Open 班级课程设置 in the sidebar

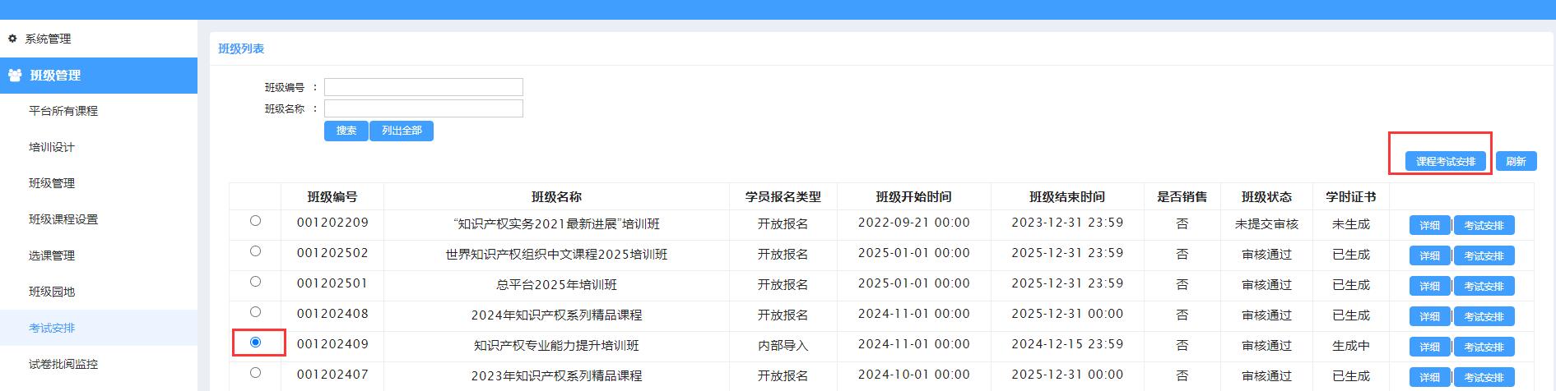(x=63, y=219)
